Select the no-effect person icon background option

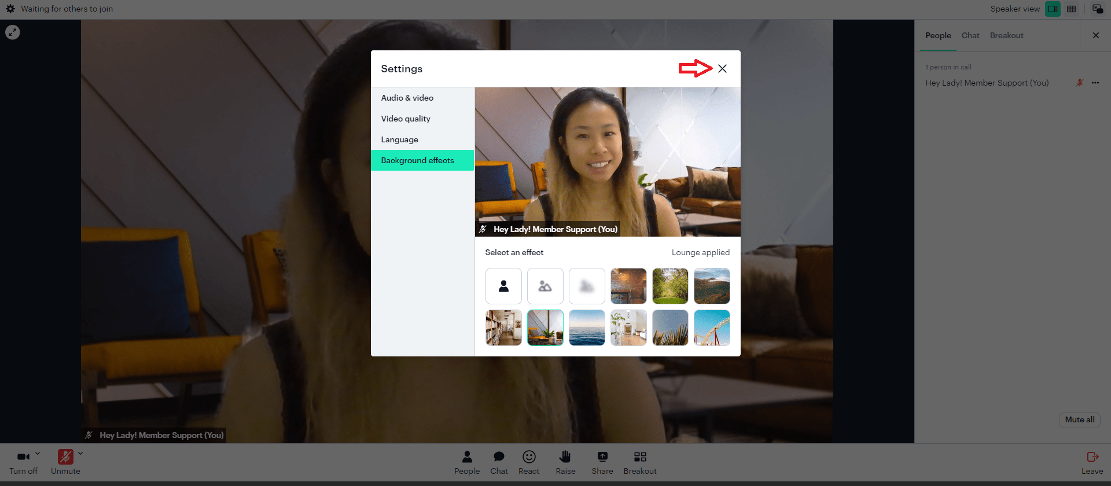503,286
